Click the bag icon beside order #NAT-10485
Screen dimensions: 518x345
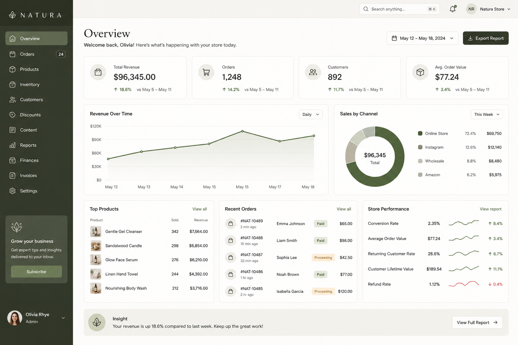pyautogui.click(x=231, y=291)
